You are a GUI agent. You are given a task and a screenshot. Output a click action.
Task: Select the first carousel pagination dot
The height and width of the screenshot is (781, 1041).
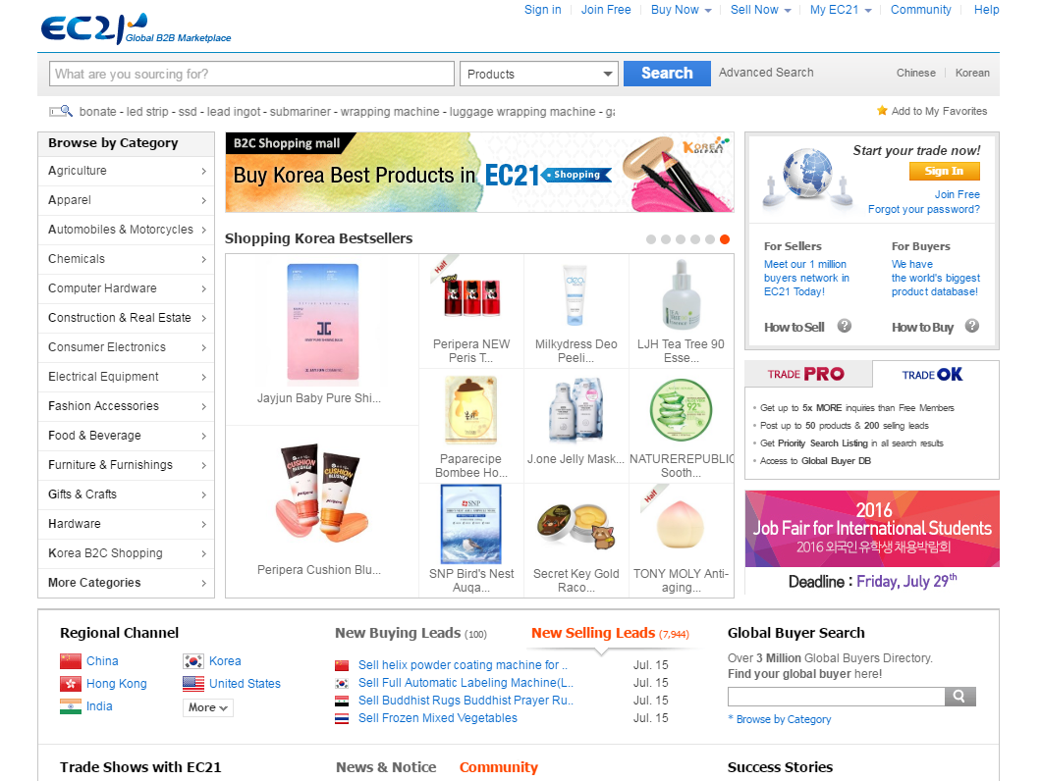[x=650, y=239]
